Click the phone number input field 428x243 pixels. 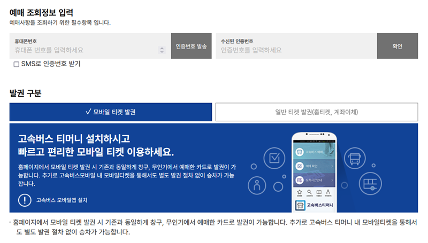click(x=90, y=46)
